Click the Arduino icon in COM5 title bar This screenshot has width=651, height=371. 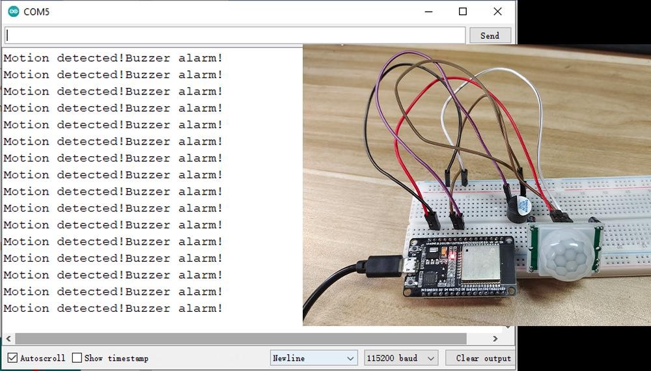(x=13, y=12)
